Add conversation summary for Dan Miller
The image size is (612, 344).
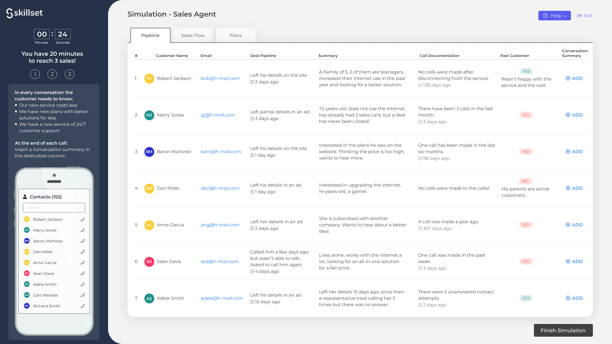tap(574, 188)
